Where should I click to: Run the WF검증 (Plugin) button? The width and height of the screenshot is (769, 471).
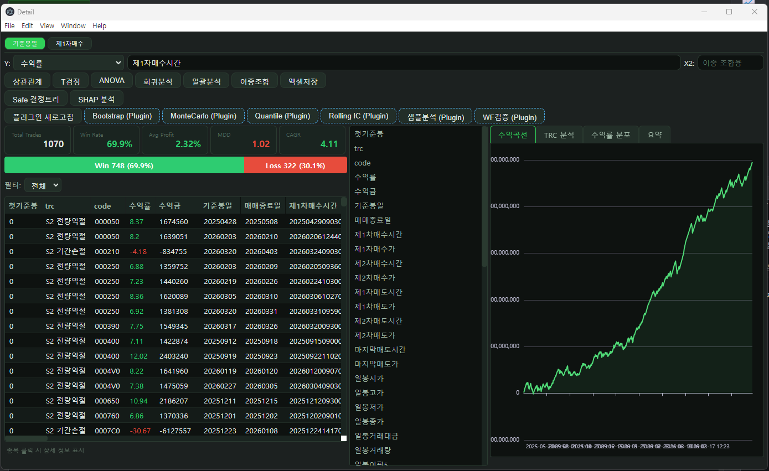coord(510,117)
